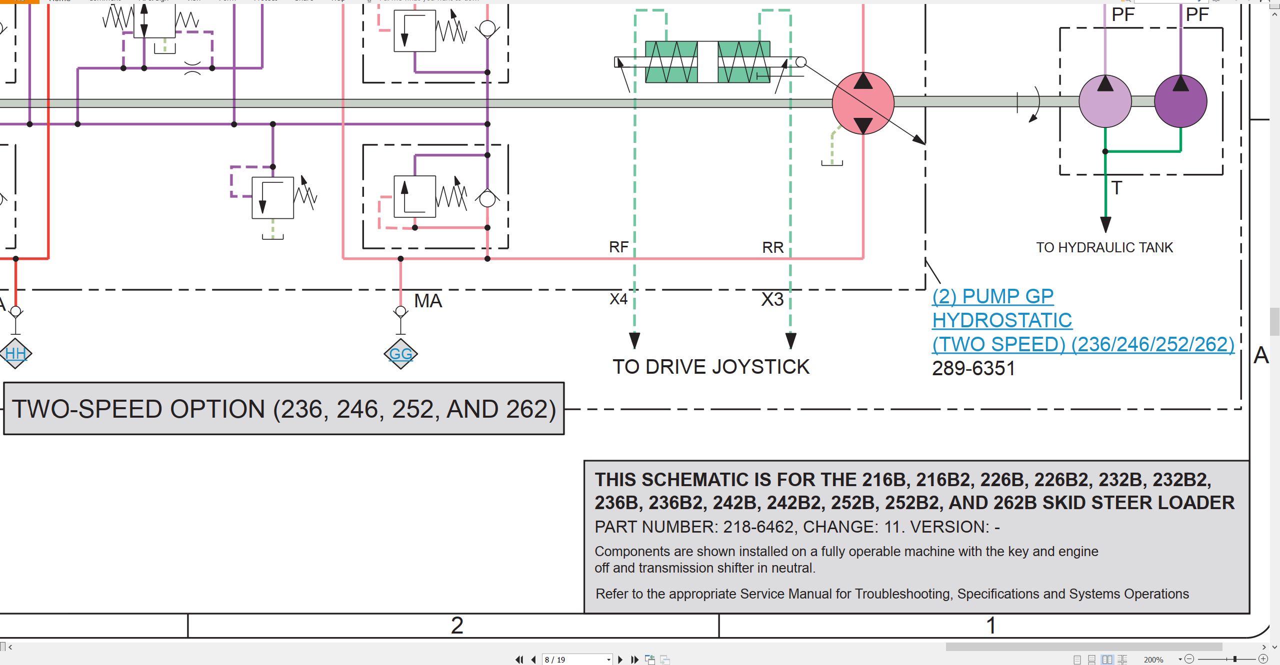This screenshot has height=665, width=1280.
Task: Click the next view icon
Action: [665, 660]
